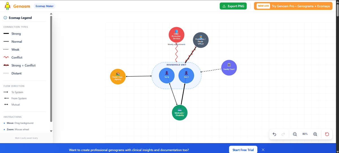Click the Instructions heading
The image size is (339, 153).
tap(12, 117)
